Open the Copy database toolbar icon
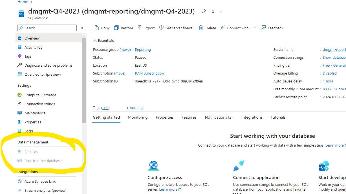346x194 pixels. [x=102, y=28]
